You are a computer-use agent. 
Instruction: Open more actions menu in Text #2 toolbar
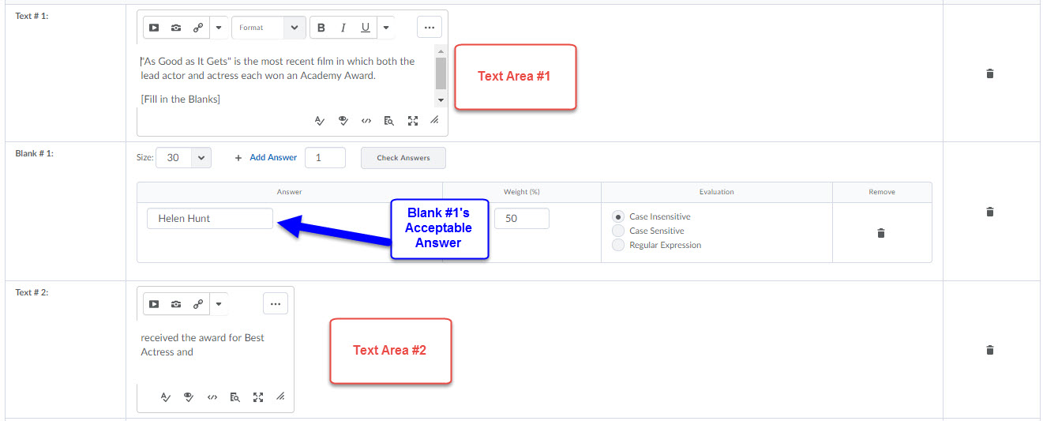[x=275, y=304]
